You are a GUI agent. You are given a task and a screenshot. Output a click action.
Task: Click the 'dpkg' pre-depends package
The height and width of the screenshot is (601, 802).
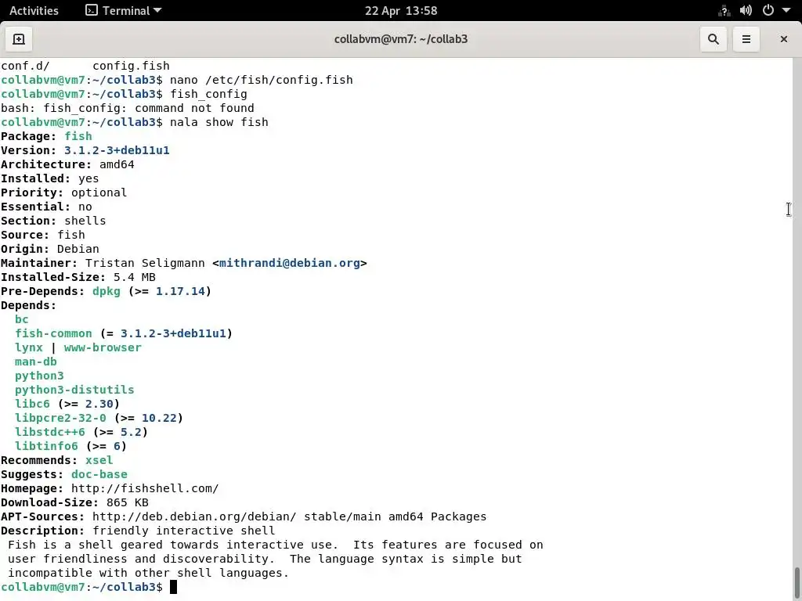pos(107,291)
